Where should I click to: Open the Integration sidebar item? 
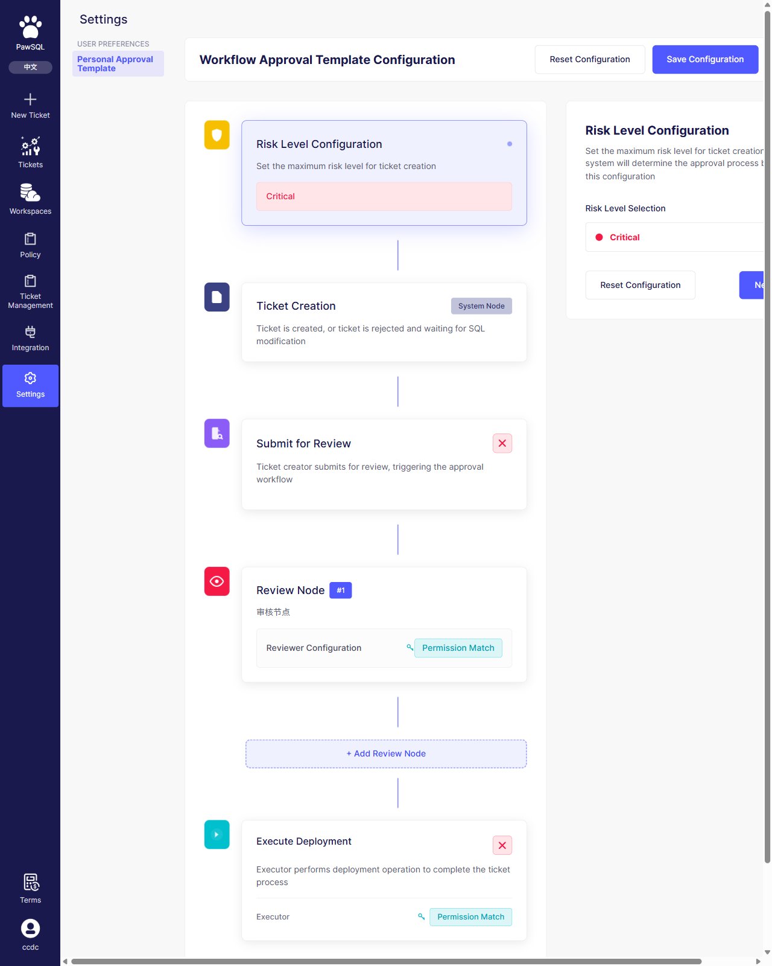tap(30, 339)
